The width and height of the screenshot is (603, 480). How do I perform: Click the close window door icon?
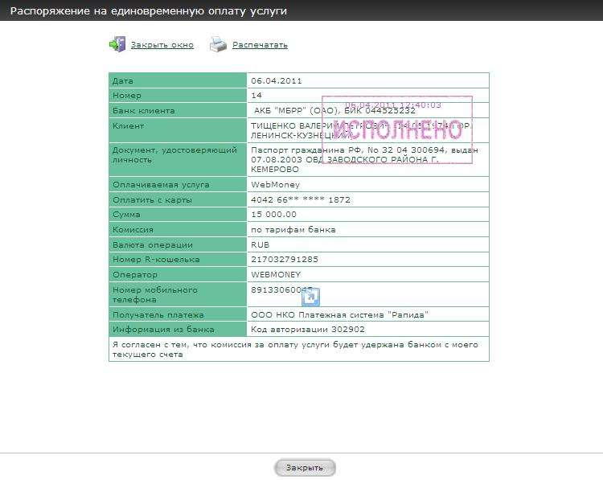click(117, 44)
